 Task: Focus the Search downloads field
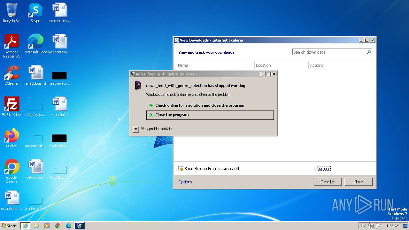click(x=329, y=52)
